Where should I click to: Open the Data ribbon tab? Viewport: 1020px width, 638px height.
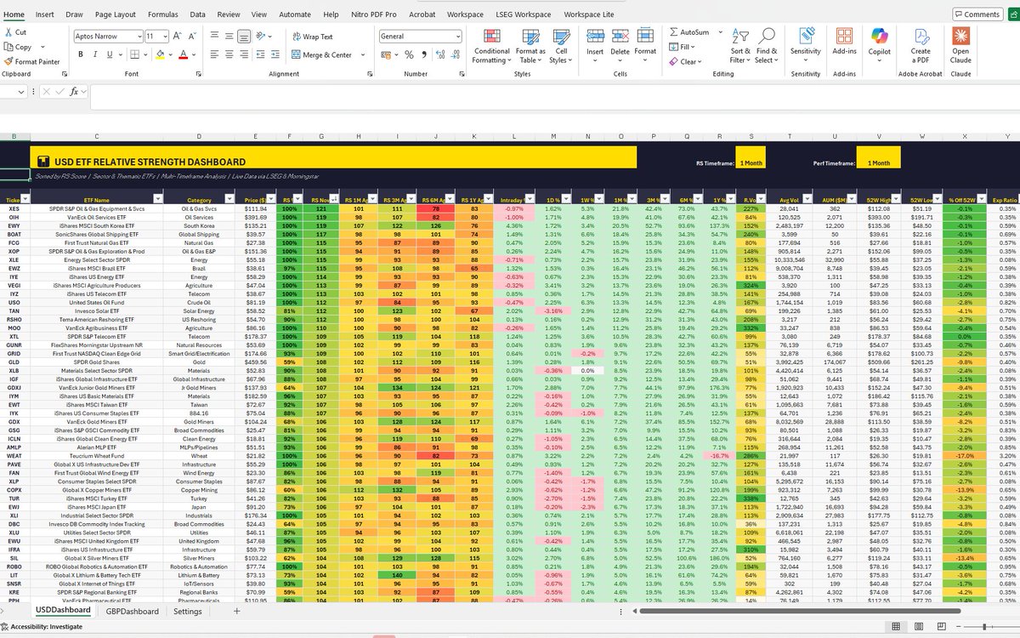(197, 14)
